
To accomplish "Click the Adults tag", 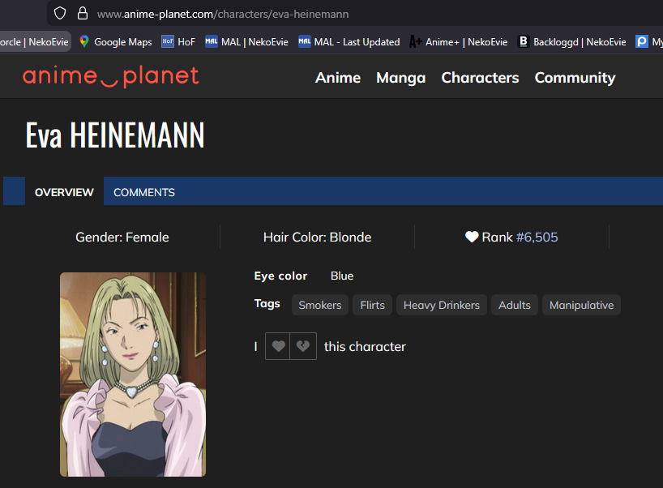I will (515, 305).
